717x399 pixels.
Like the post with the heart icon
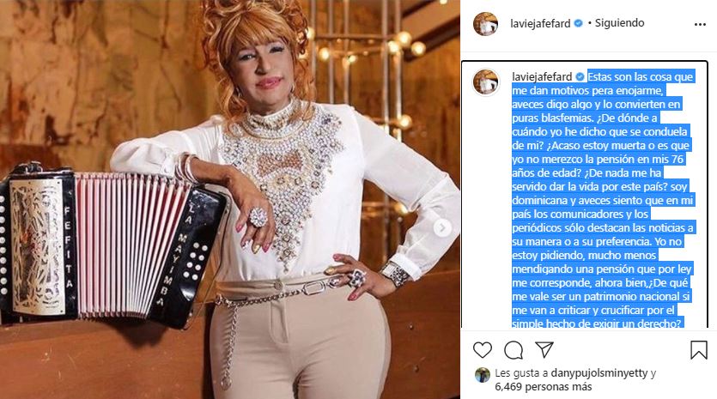483,350
